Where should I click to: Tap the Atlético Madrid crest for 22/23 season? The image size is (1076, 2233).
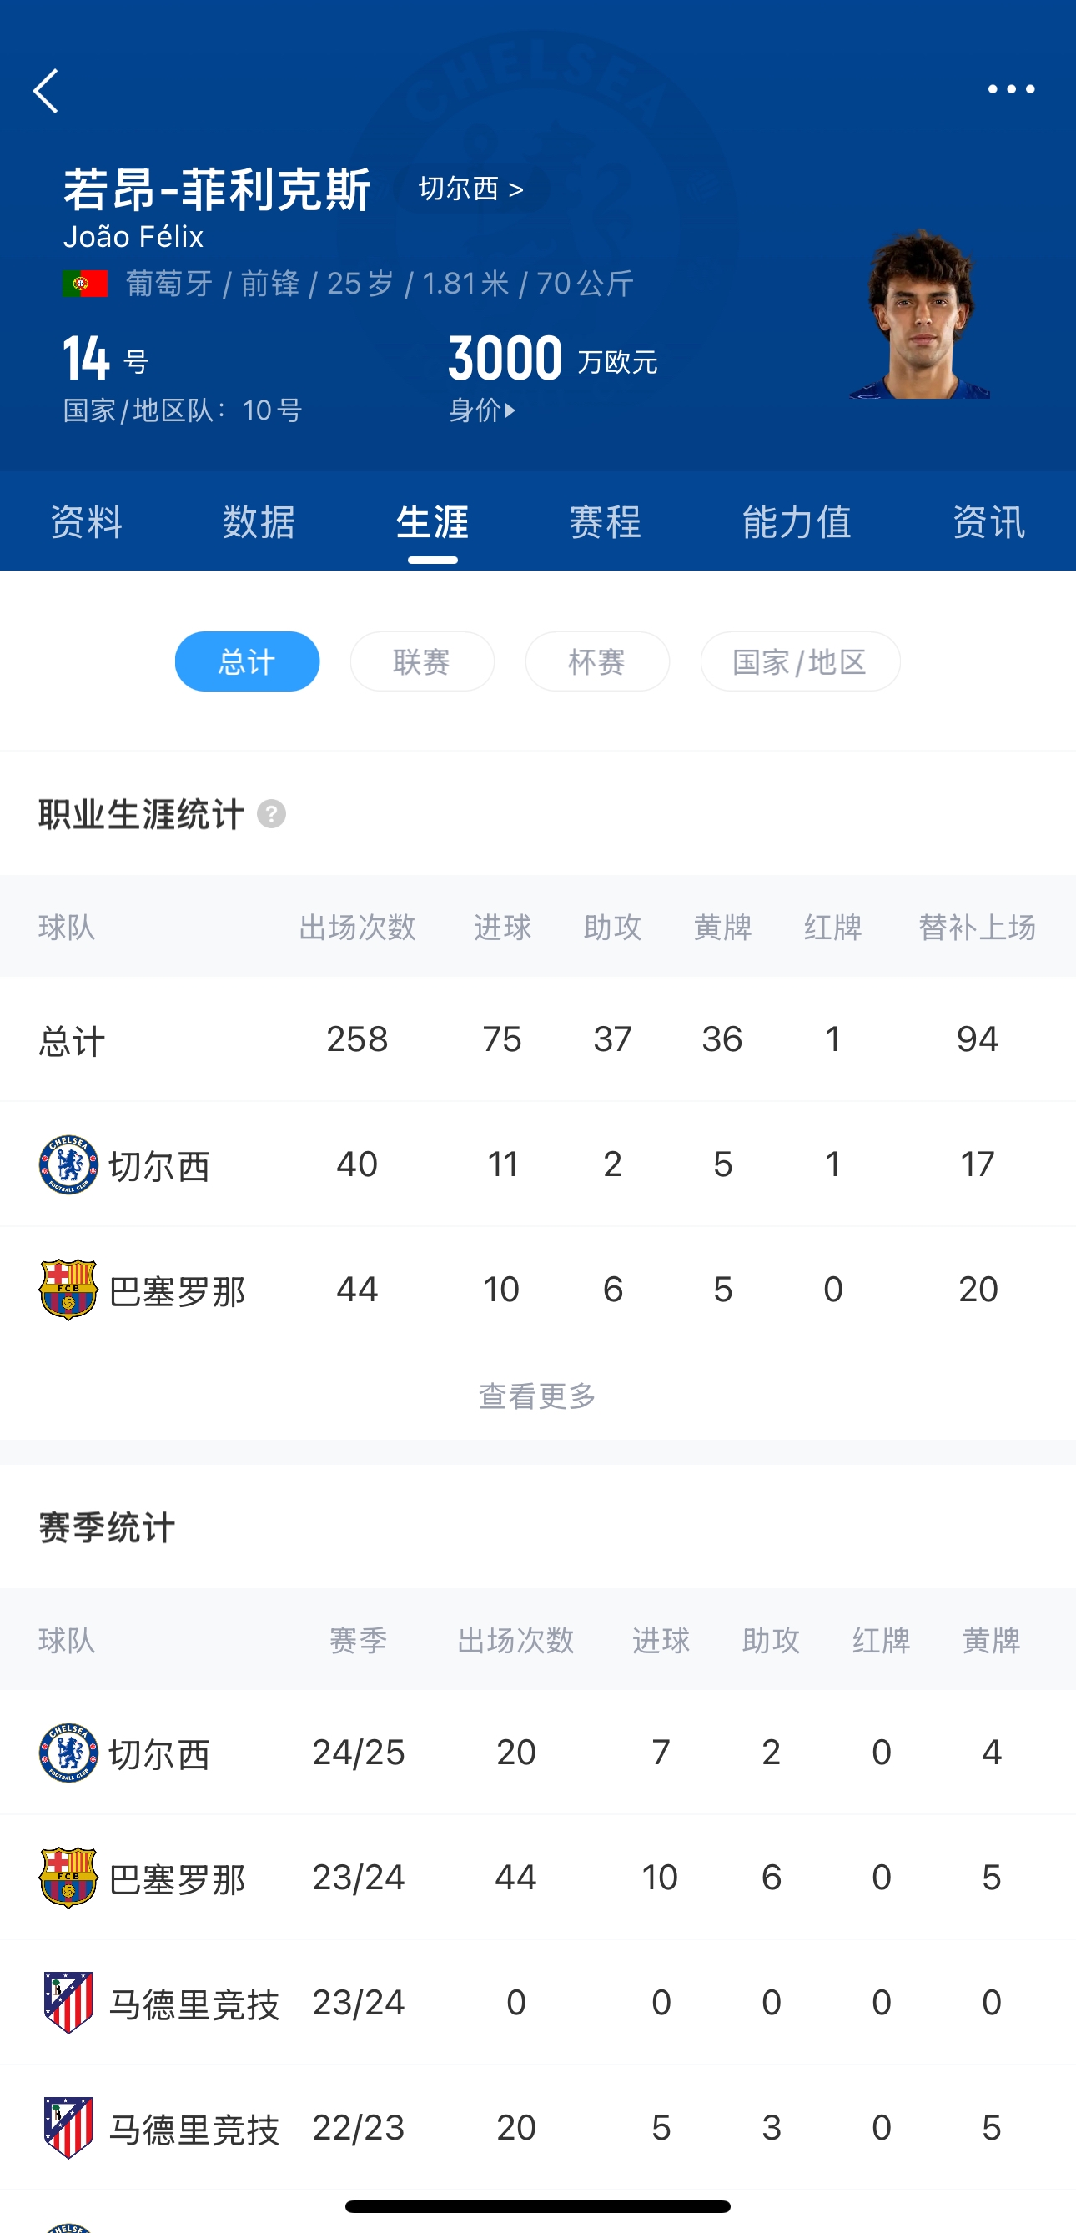[x=68, y=2127]
